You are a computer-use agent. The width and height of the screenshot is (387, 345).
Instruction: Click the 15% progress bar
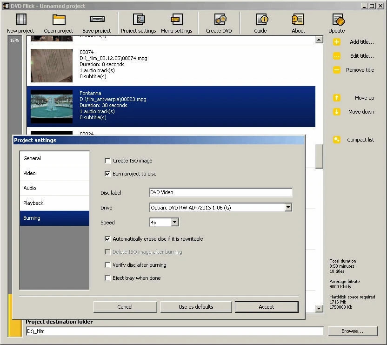[14, 41]
